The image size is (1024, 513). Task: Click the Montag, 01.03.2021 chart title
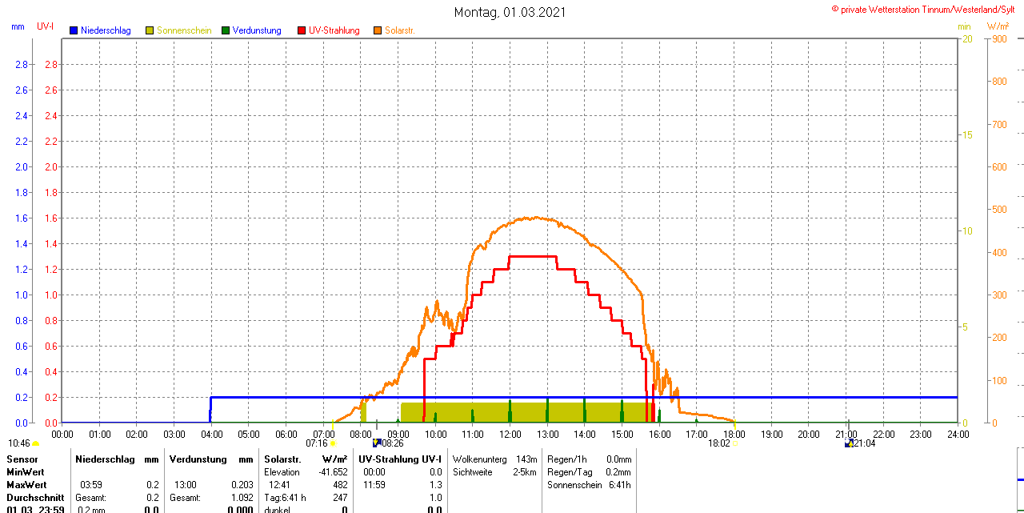point(510,13)
